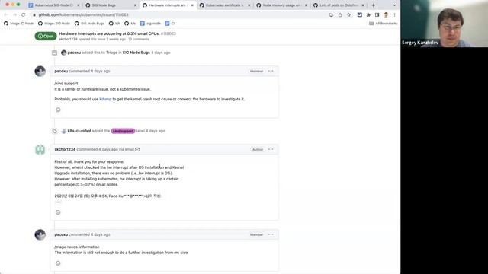Open SIG Node Bugs project link
Viewport: 488px width, 274px height.
click(x=136, y=53)
